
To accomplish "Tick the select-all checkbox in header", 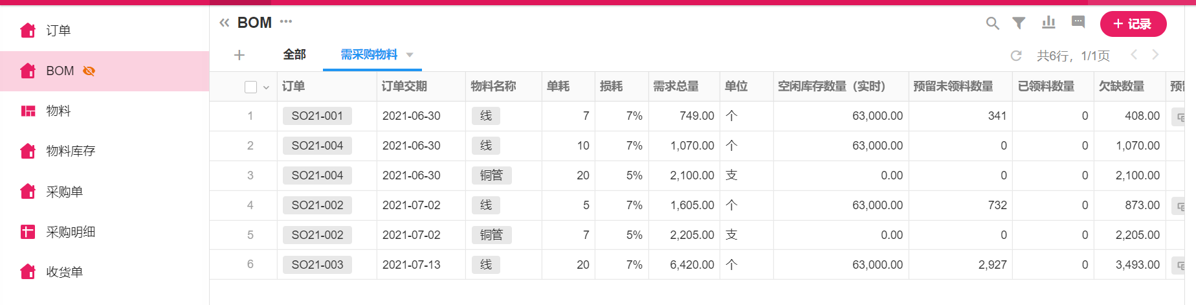I will (251, 87).
